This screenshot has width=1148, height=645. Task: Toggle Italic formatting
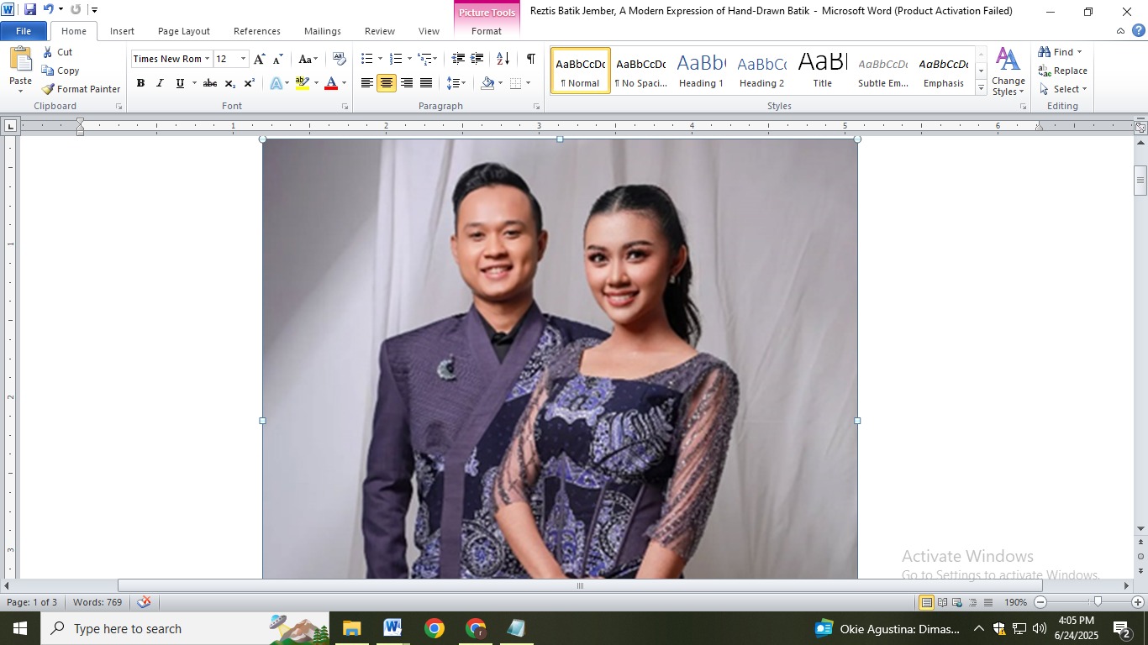(x=160, y=83)
